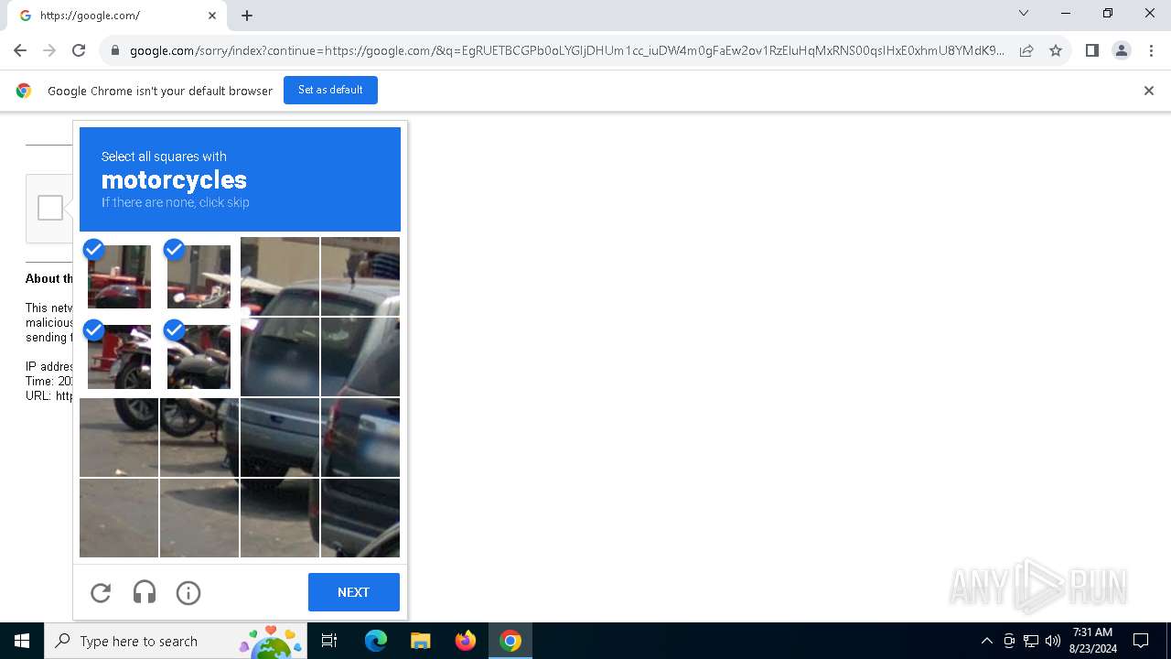Screen dimensions: 1171x659
Task: Select Chrome in the taskbar
Action: pos(510,641)
